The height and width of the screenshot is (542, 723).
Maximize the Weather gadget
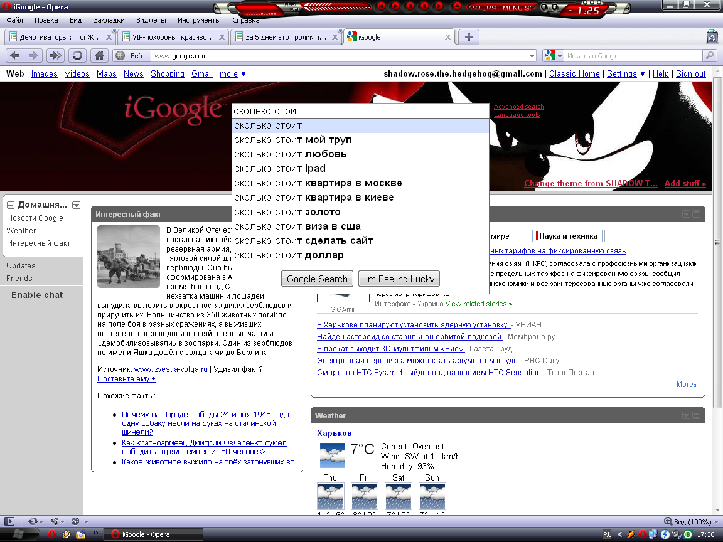point(696,416)
